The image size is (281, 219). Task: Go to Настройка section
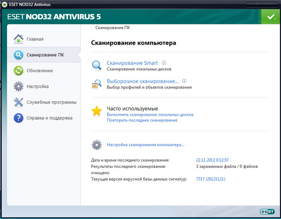point(44,86)
